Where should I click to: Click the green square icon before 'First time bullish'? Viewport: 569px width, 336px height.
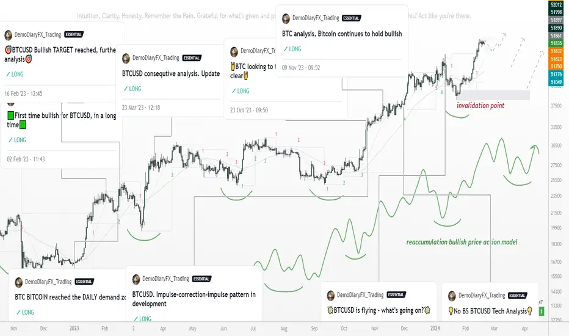[10, 116]
